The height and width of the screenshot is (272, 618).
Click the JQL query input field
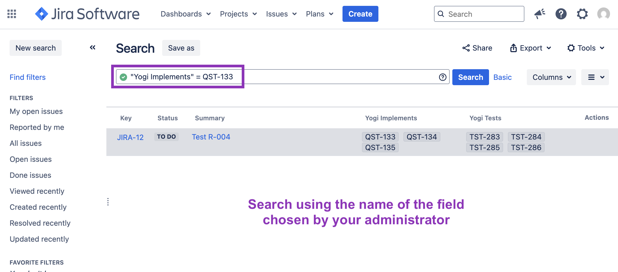tap(319, 77)
